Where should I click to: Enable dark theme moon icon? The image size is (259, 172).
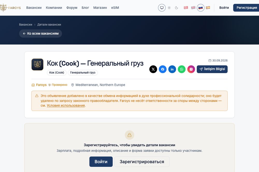[176, 8]
